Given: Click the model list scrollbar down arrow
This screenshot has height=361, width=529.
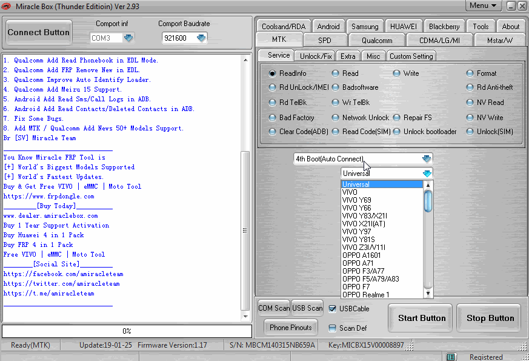Looking at the screenshot, I should click(x=428, y=294).
